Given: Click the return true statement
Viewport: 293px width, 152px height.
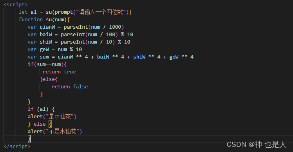Looking at the screenshot, I should pos(59,72).
